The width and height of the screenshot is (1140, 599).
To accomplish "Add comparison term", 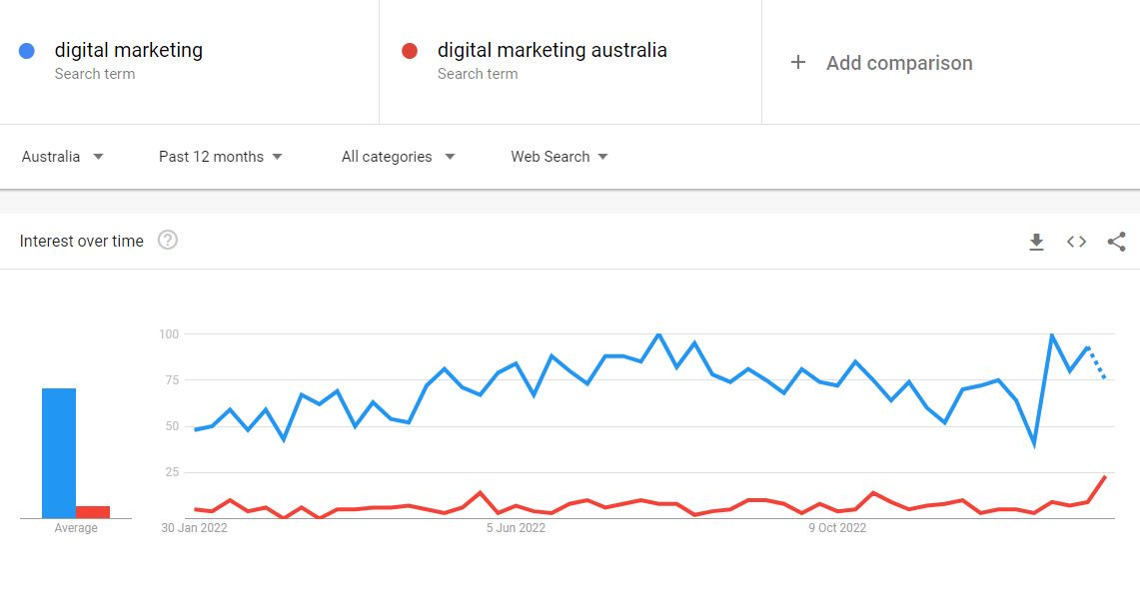I will pos(899,63).
